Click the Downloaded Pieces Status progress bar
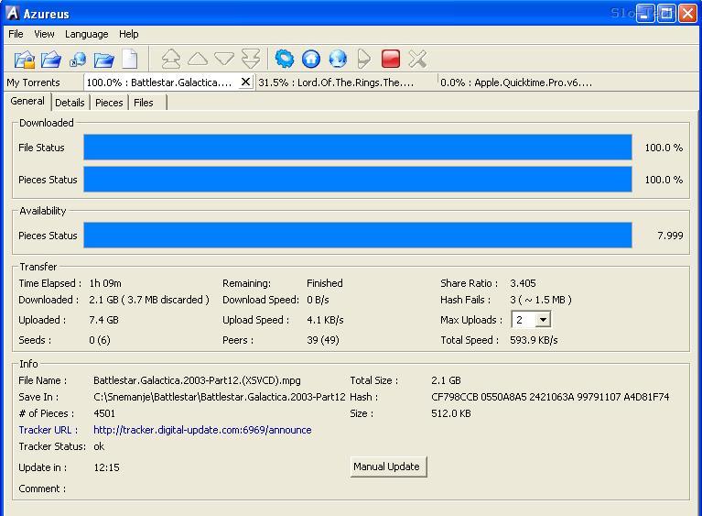 pos(358,180)
